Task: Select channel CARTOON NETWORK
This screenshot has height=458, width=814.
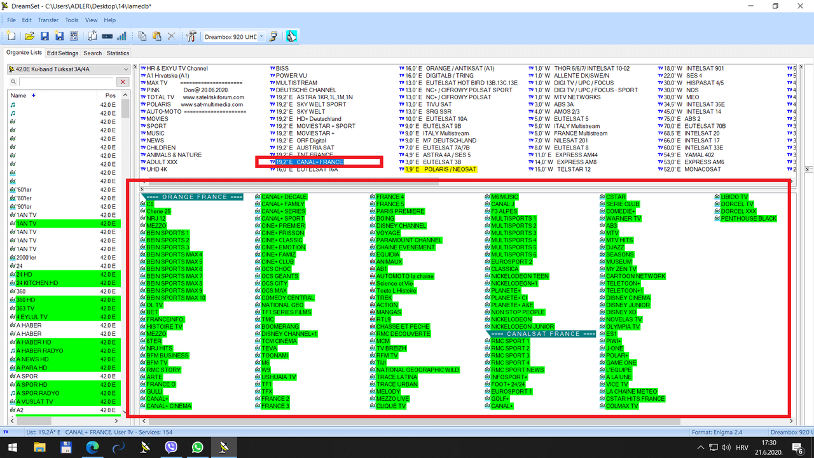Action: (635, 276)
